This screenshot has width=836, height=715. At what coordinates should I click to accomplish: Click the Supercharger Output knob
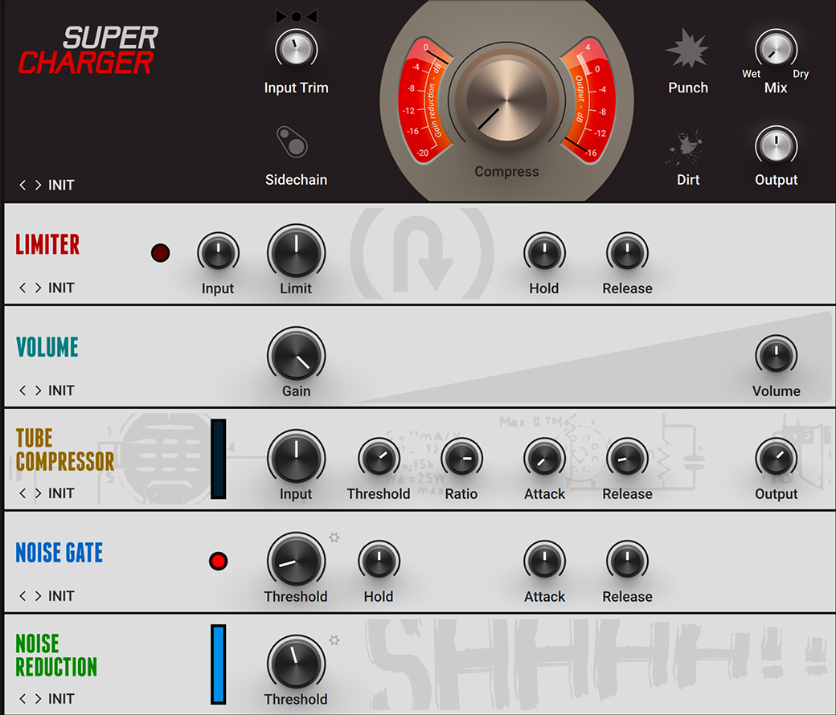[777, 146]
